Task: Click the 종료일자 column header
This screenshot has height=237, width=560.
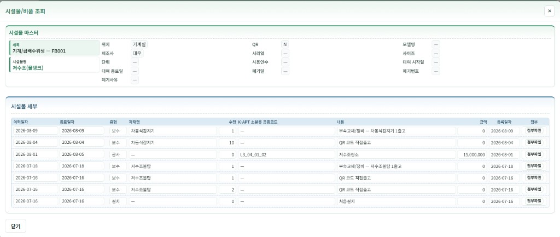Action: point(67,122)
